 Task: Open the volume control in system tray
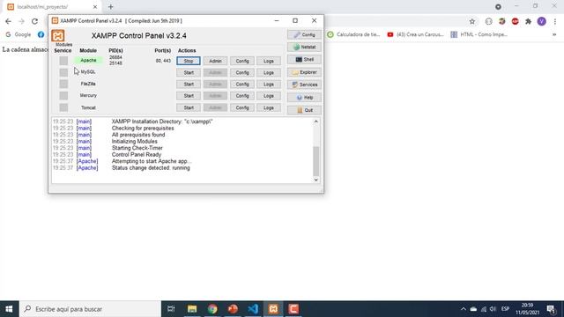(x=493, y=309)
